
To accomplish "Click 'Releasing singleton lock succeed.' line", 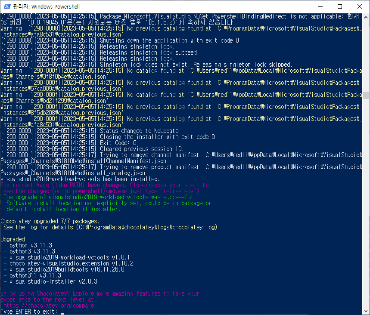I will [99, 52].
